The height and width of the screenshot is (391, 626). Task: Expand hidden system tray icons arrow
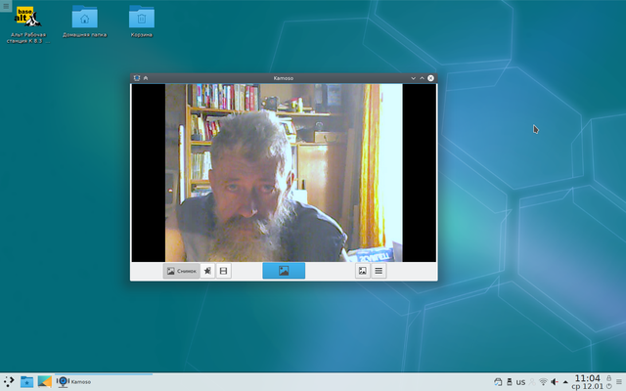pyautogui.click(x=565, y=382)
